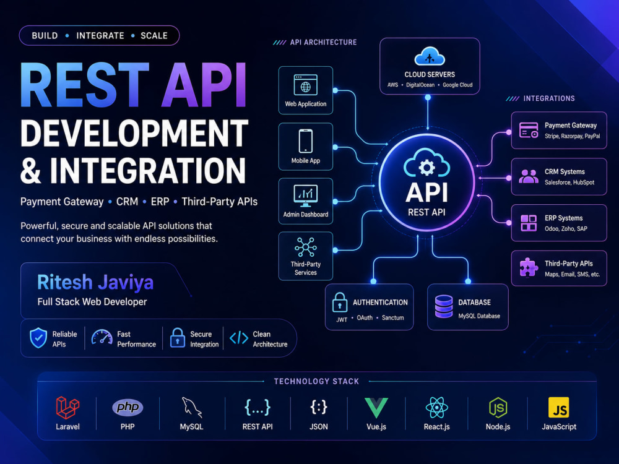The image size is (619, 464).
Task: Click the MySQL Database subtitle text
Action: tap(479, 316)
